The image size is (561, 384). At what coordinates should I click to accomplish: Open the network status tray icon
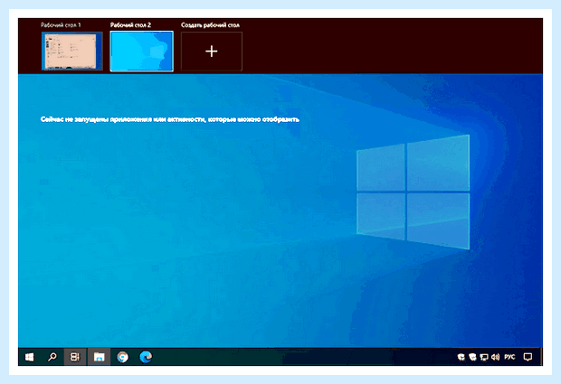[x=484, y=357]
